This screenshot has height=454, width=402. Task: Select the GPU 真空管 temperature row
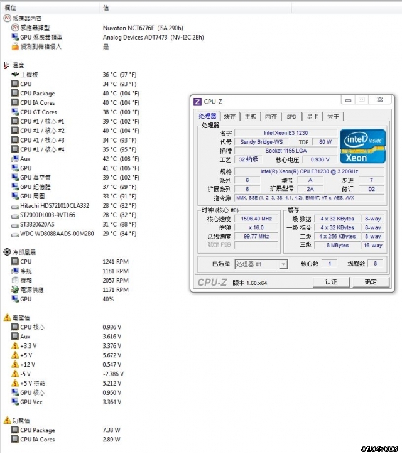click(x=75, y=178)
